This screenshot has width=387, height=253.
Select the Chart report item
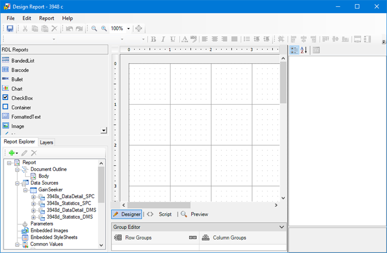pyautogui.click(x=17, y=89)
